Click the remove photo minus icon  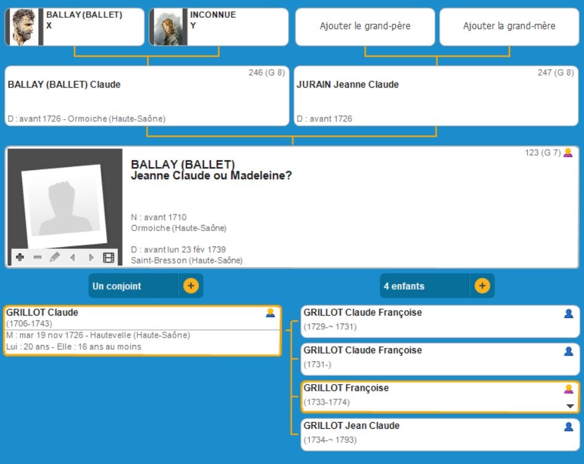click(x=38, y=258)
